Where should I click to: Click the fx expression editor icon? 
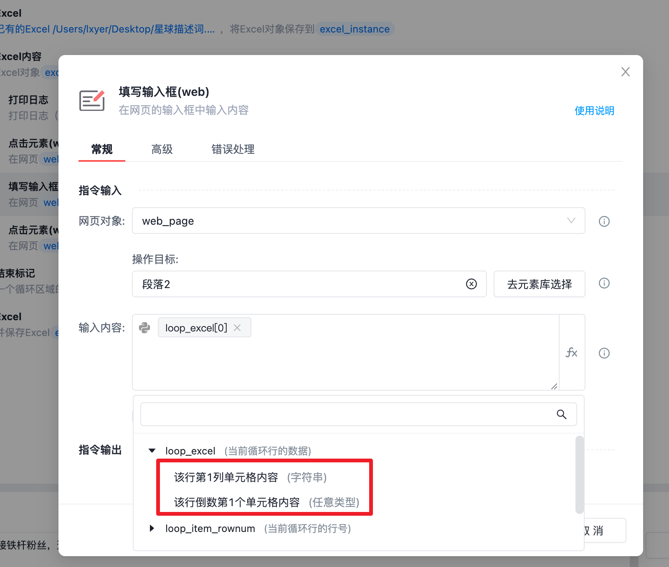(571, 353)
